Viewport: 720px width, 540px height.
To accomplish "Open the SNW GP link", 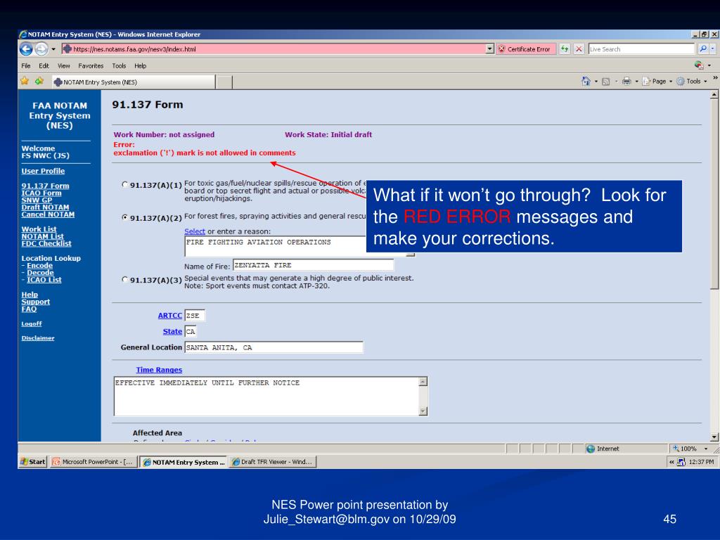I will point(37,200).
